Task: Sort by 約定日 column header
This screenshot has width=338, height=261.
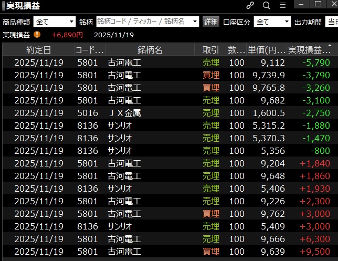Action: (39, 50)
